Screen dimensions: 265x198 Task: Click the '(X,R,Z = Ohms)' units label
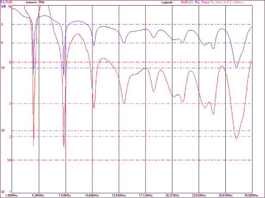[233, 2]
